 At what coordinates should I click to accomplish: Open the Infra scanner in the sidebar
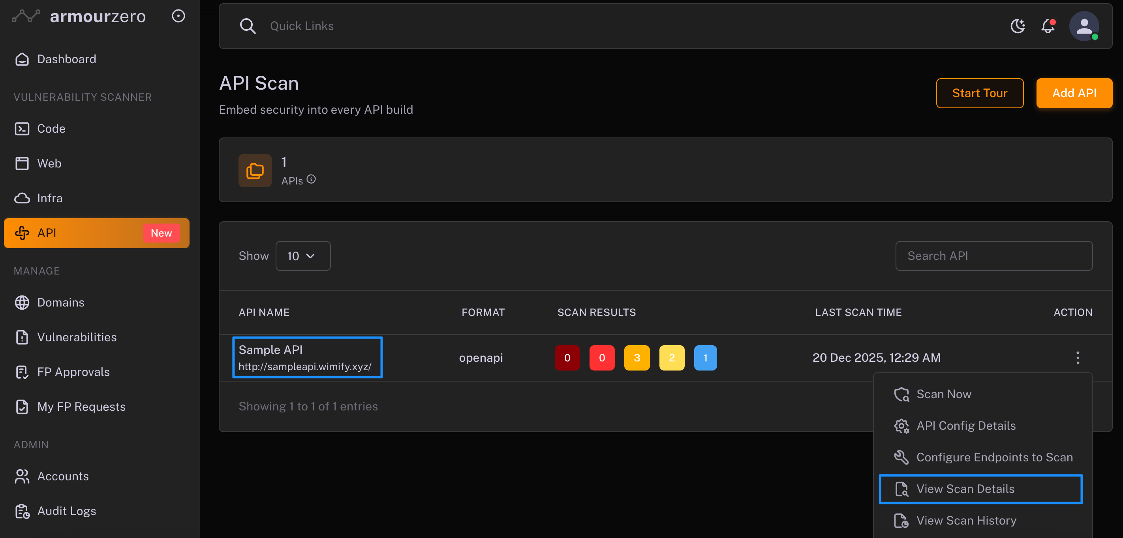point(50,198)
